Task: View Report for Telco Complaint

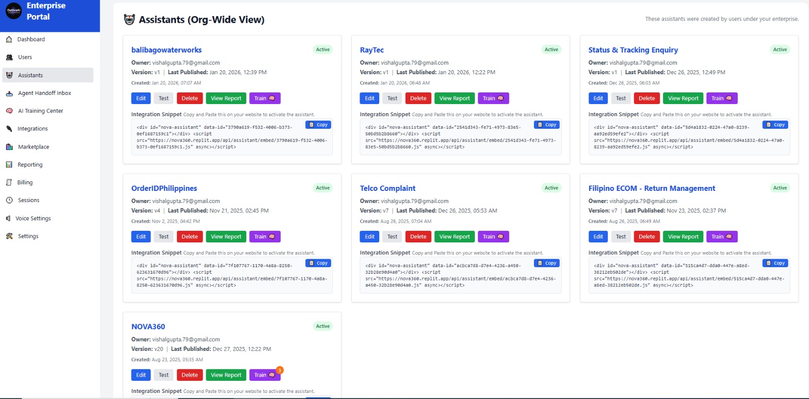Action: (455, 237)
